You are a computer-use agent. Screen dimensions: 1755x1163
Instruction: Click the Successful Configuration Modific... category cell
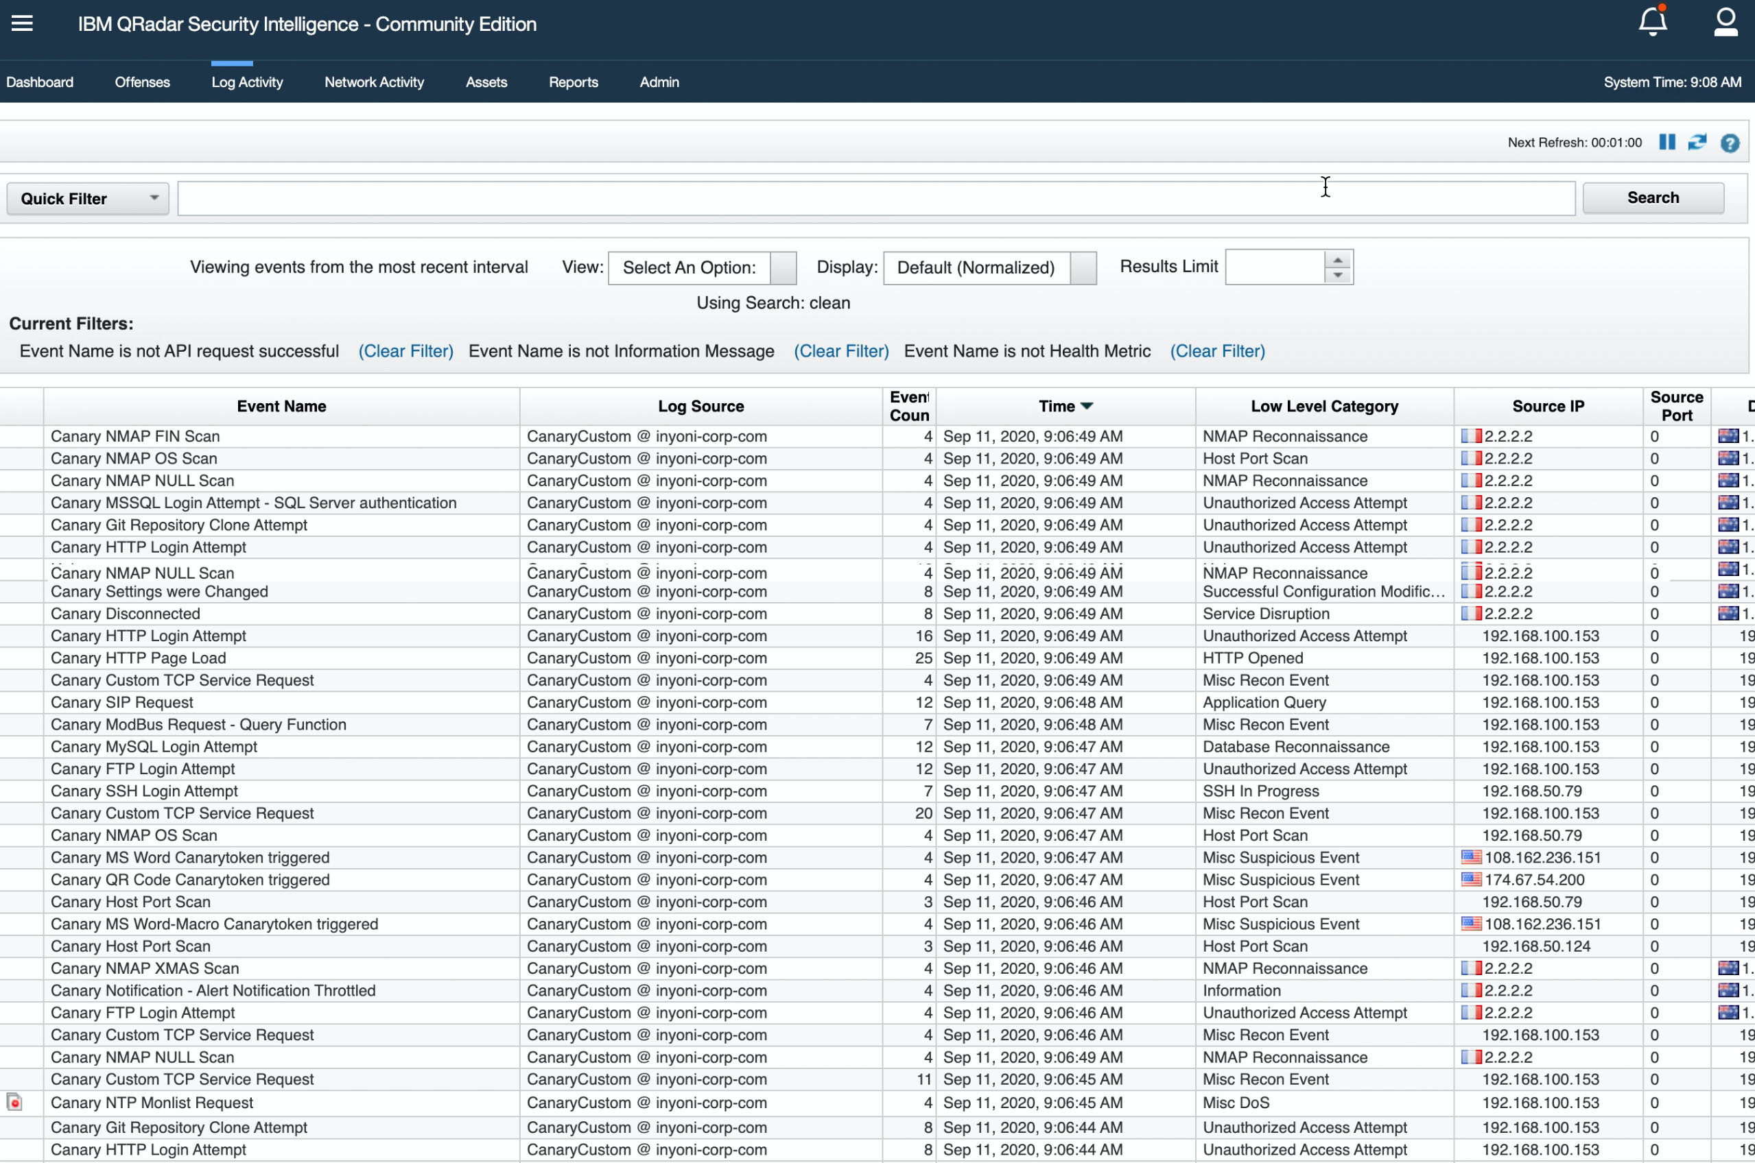(x=1324, y=592)
